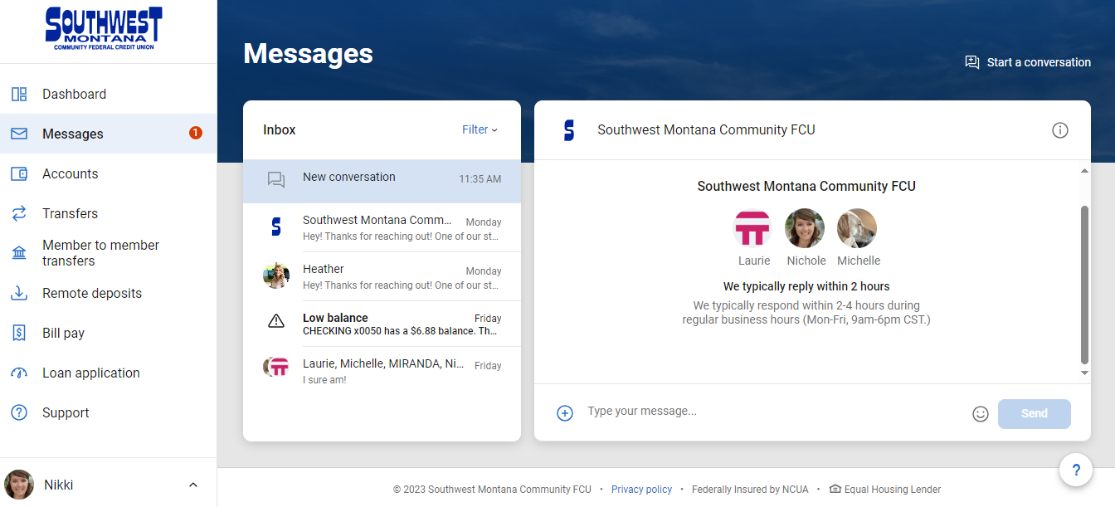Go to Dashboard
Screen dimensions: 1115x507
click(x=108, y=95)
